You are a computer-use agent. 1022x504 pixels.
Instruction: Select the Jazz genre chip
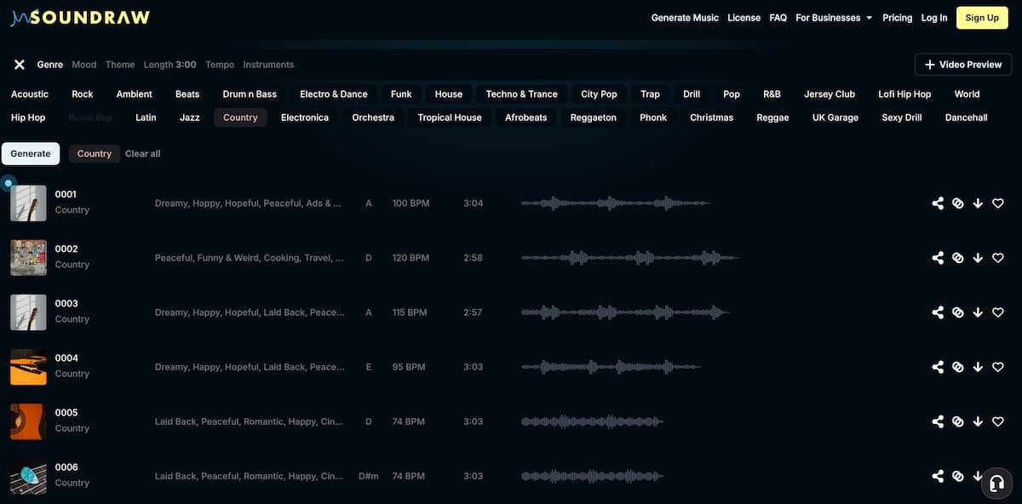click(x=190, y=117)
